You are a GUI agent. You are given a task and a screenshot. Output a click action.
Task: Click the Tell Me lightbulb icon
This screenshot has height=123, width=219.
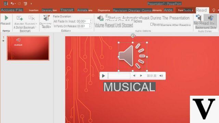pyautogui.click(x=214, y=10)
